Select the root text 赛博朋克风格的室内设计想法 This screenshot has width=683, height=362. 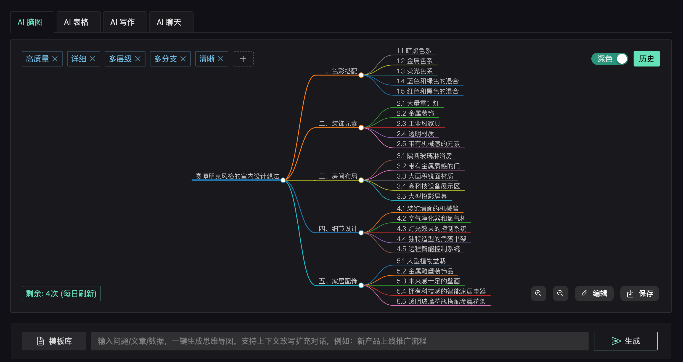pyautogui.click(x=237, y=176)
